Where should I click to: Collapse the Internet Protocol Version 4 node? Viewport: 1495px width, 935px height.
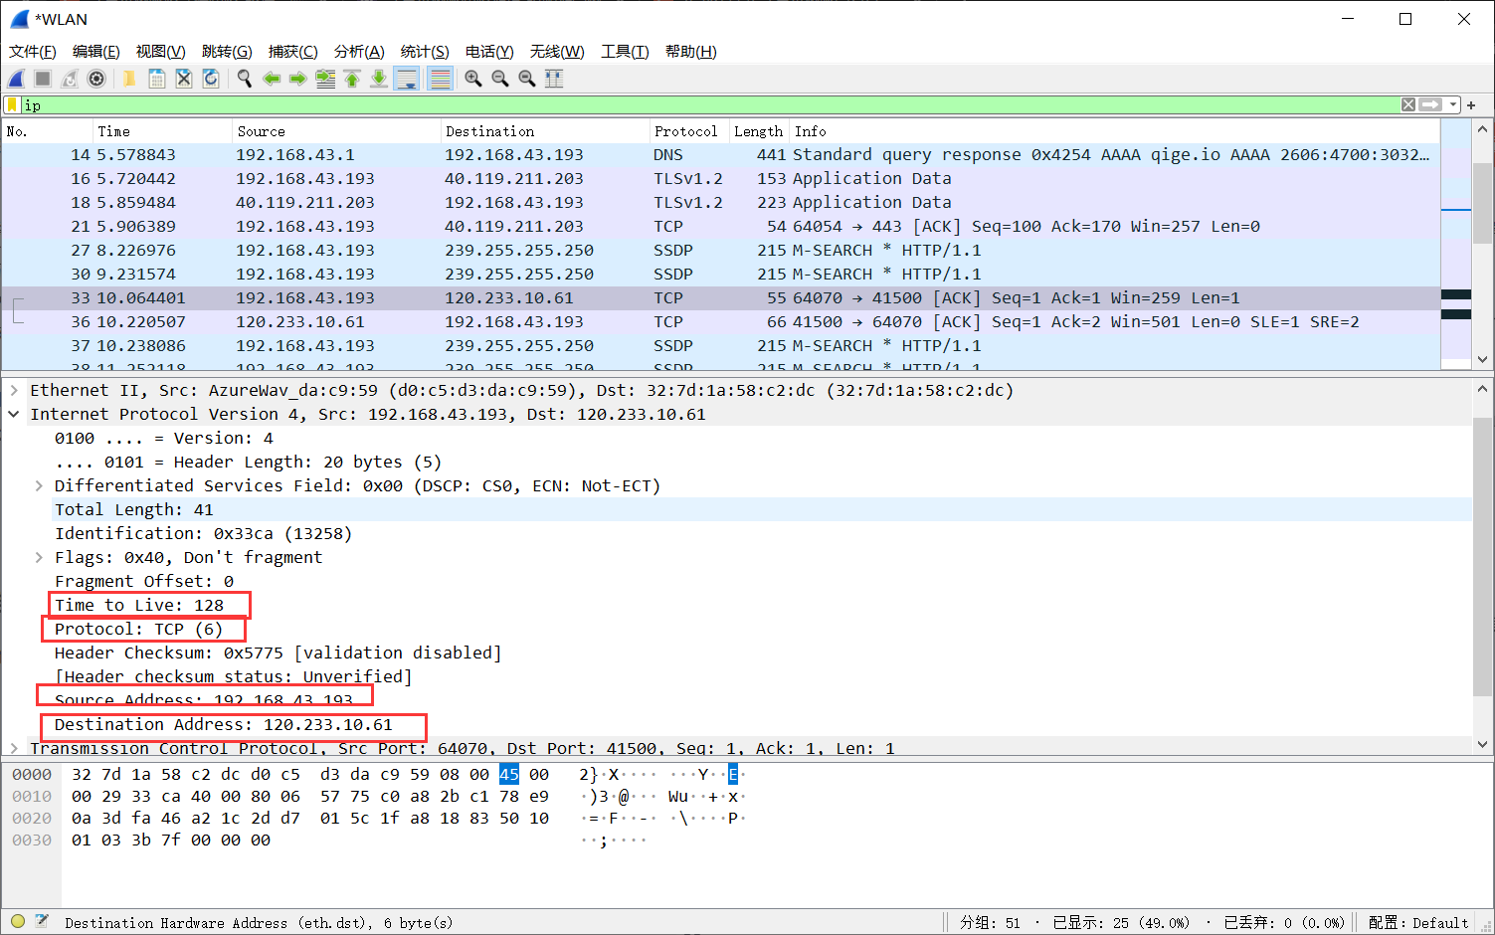click(x=14, y=414)
